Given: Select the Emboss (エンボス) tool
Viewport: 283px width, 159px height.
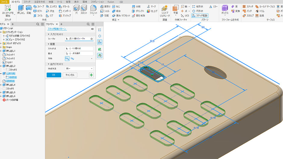Looking at the screenshot, I should click(x=51, y=7).
